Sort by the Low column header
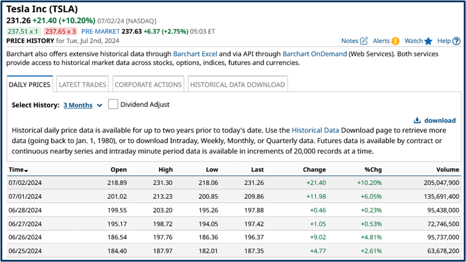This screenshot has width=466, height=262. 212,169
